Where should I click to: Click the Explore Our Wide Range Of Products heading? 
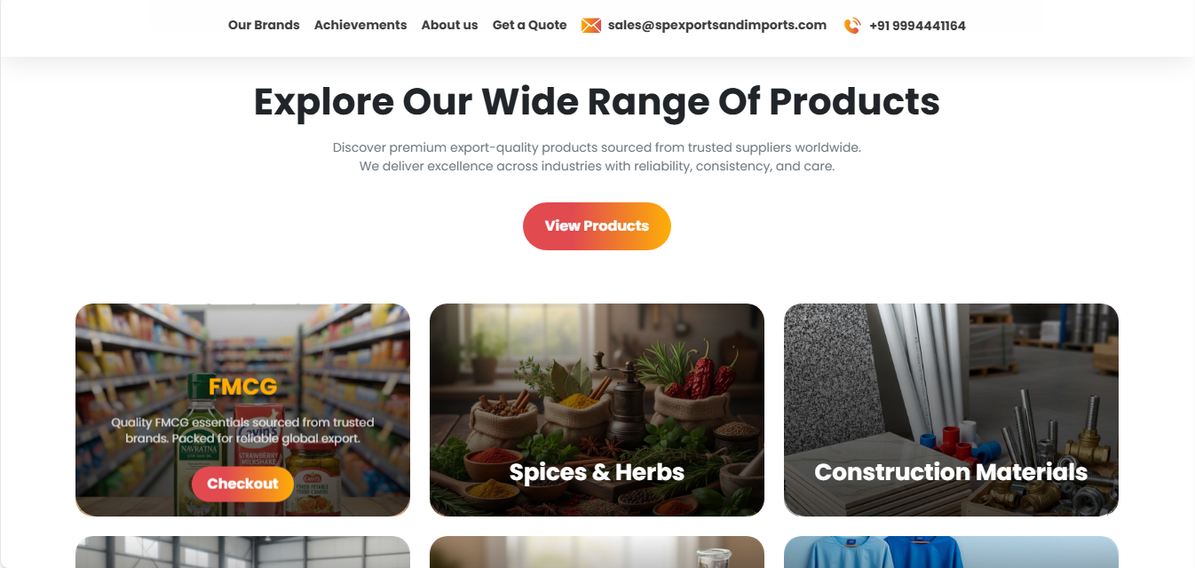597,101
